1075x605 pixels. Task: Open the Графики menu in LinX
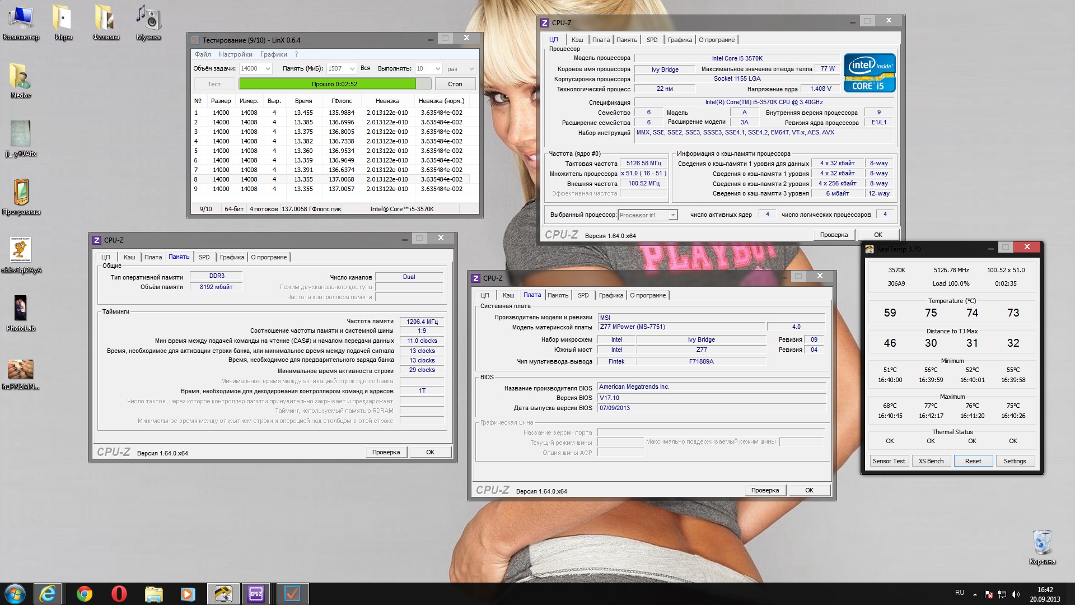point(273,54)
